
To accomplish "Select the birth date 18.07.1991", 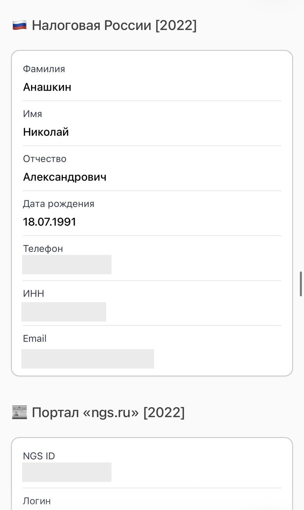I will (x=50, y=222).
